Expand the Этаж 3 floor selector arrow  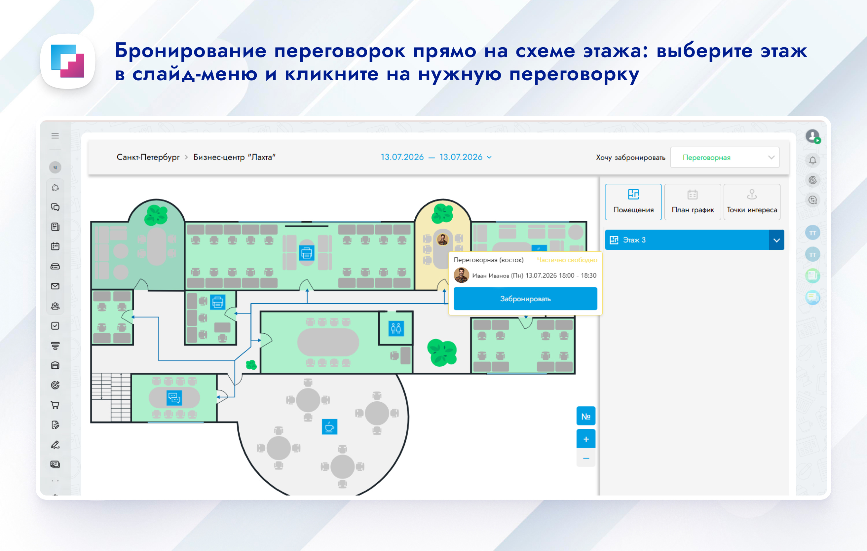[x=776, y=240]
